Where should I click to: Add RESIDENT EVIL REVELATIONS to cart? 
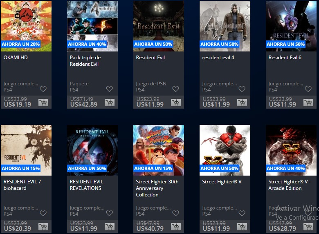coord(110,227)
